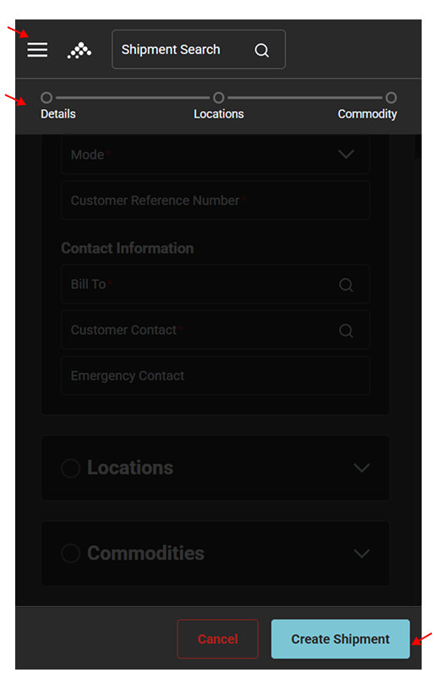Focus the Customer Reference Number field
The image size is (436, 689).
[215, 200]
